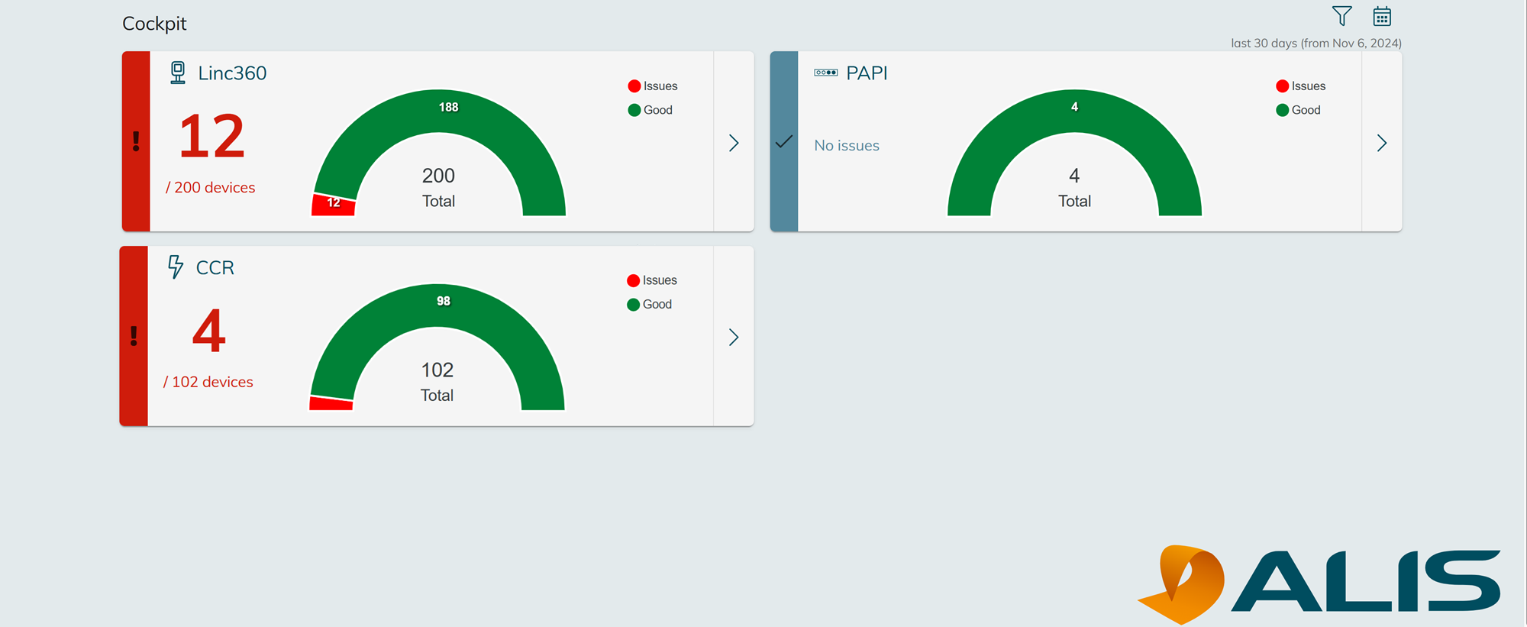This screenshot has height=627, width=1527.
Task: Click the CCR red exclamation alert icon
Action: (x=134, y=336)
